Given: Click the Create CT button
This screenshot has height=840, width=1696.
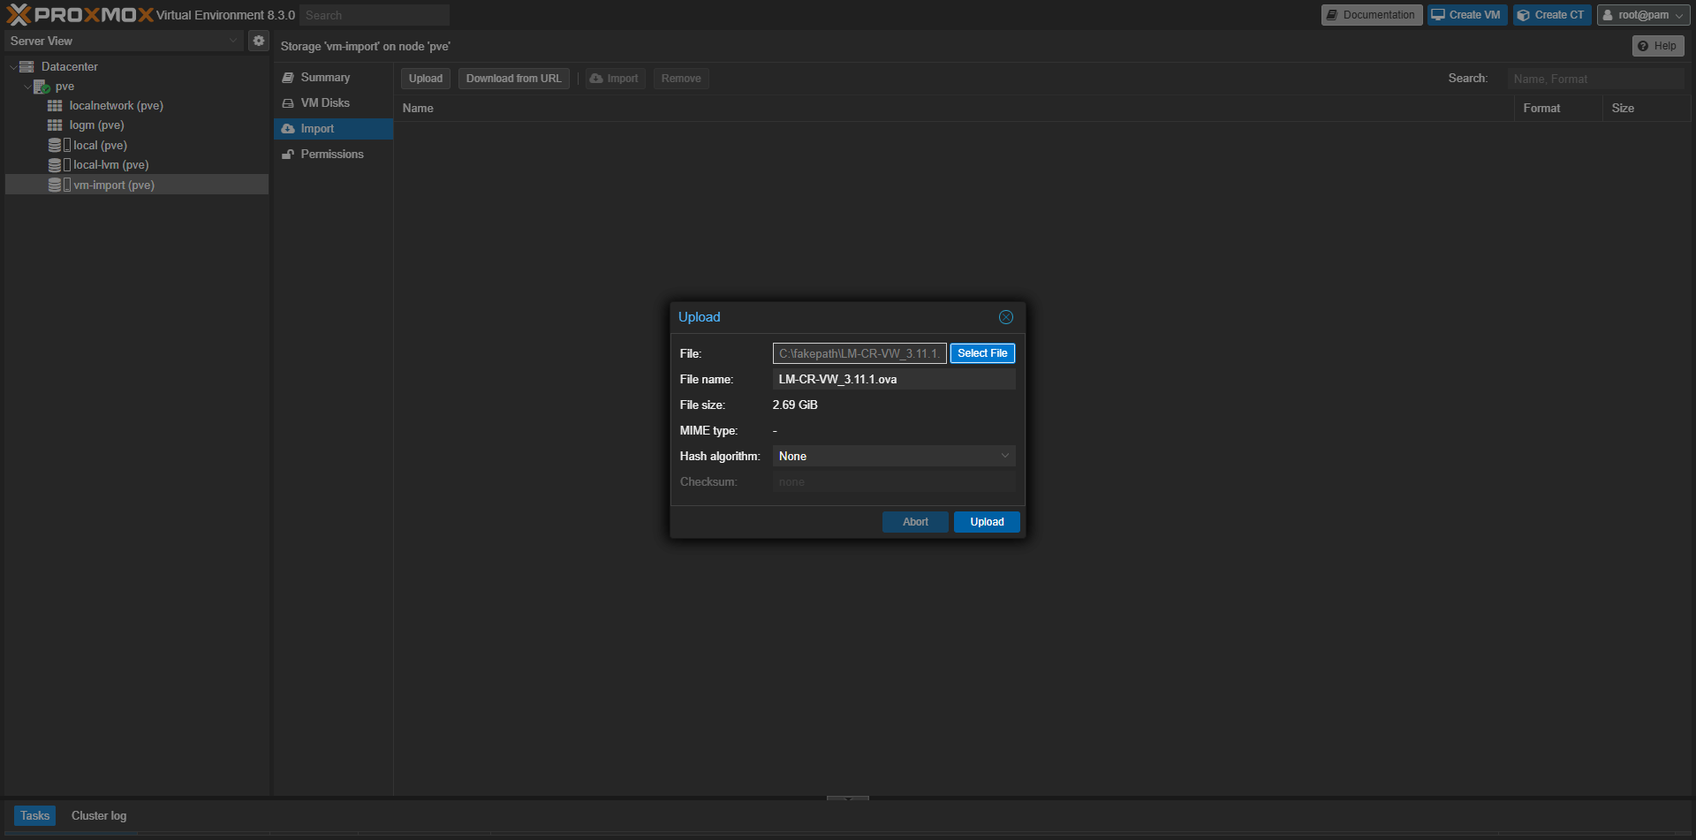Looking at the screenshot, I should coord(1551,15).
